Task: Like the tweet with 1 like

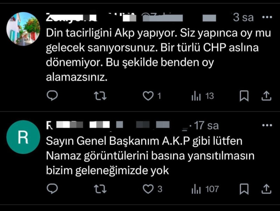Action: coord(152,96)
